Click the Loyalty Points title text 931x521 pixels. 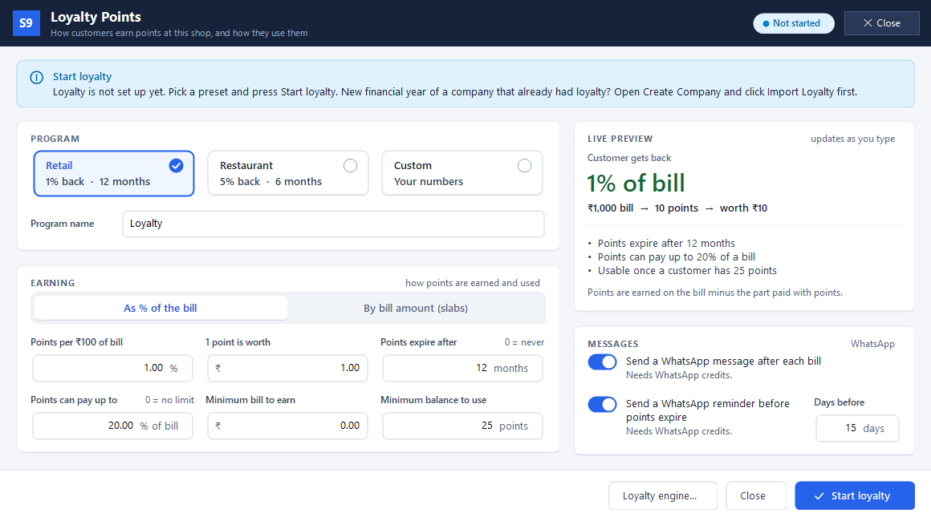coord(96,17)
